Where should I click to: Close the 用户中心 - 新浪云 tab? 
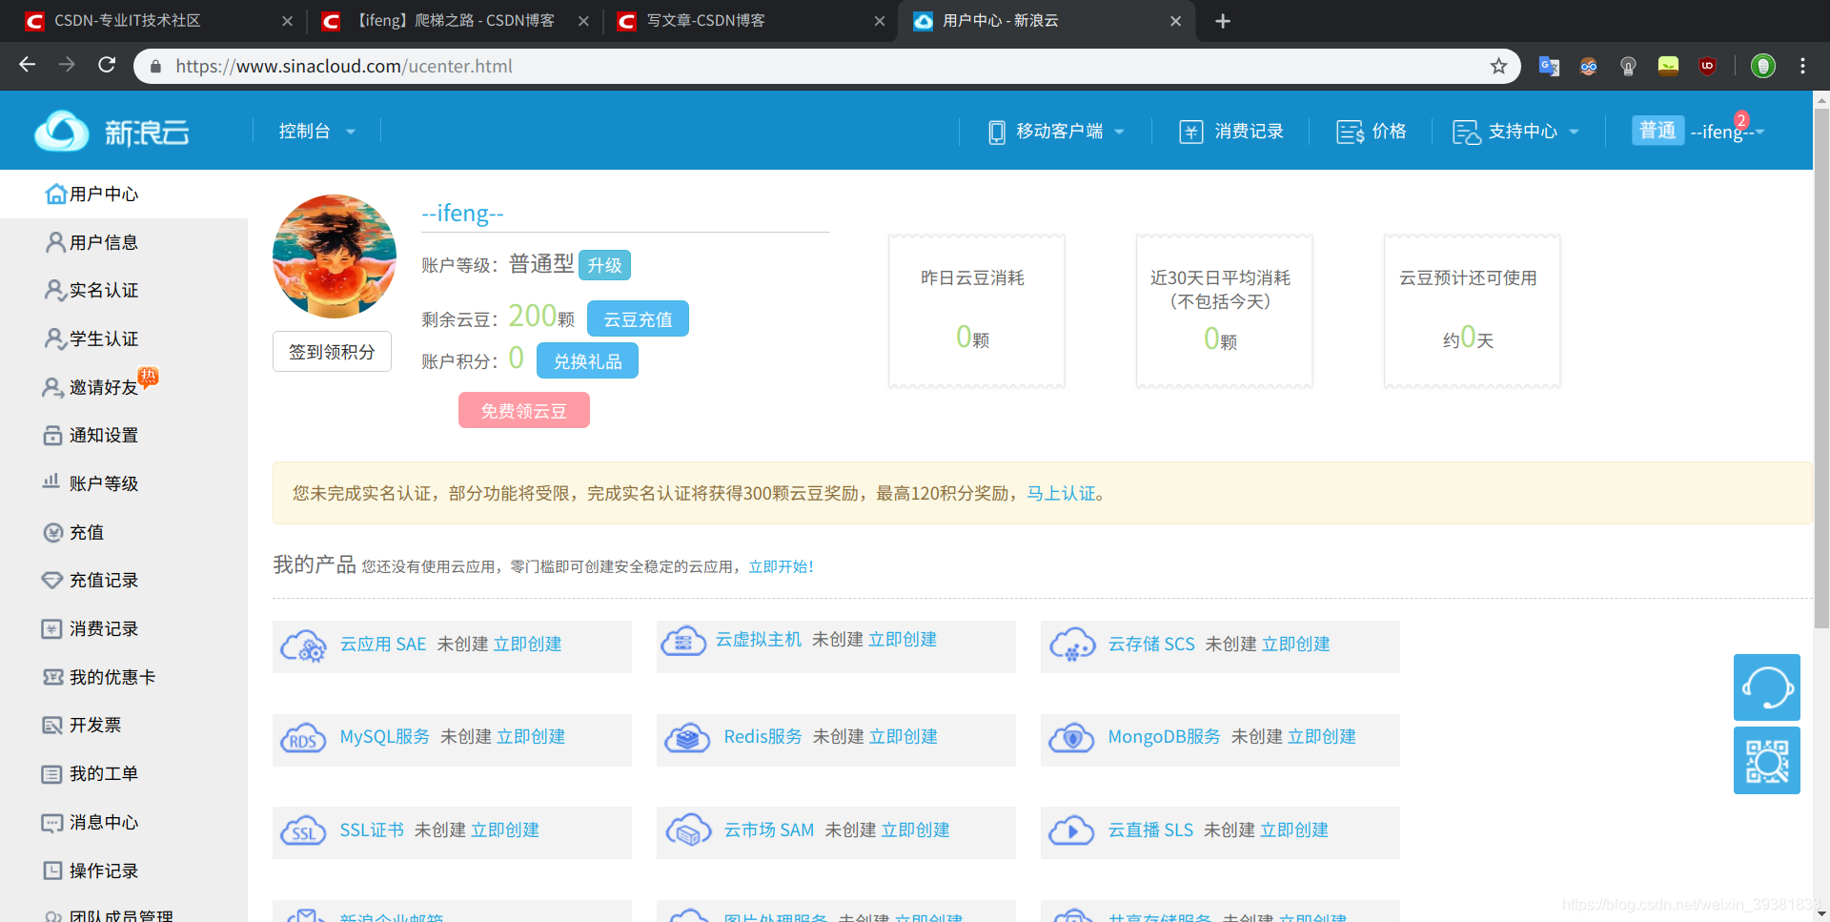pyautogui.click(x=1175, y=21)
